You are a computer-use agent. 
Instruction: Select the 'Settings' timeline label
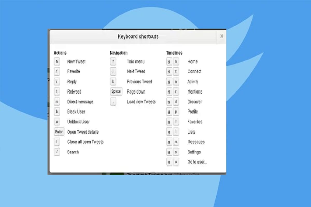(194, 152)
